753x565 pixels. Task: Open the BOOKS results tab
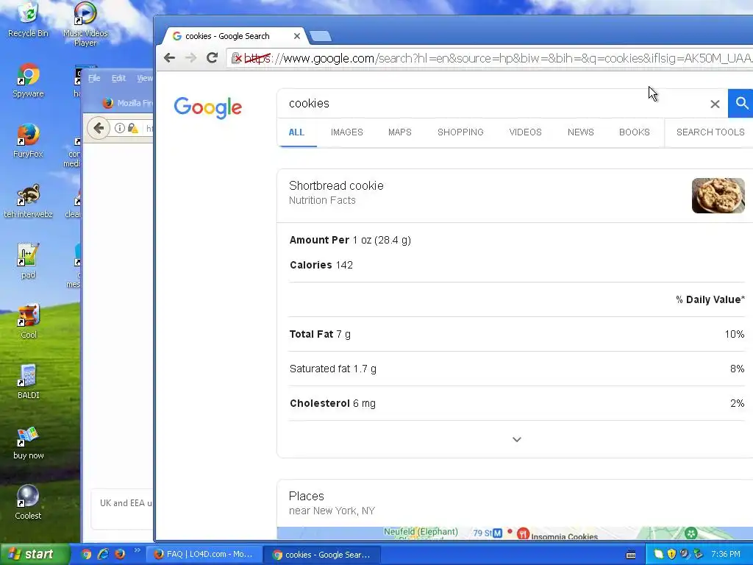[635, 132]
